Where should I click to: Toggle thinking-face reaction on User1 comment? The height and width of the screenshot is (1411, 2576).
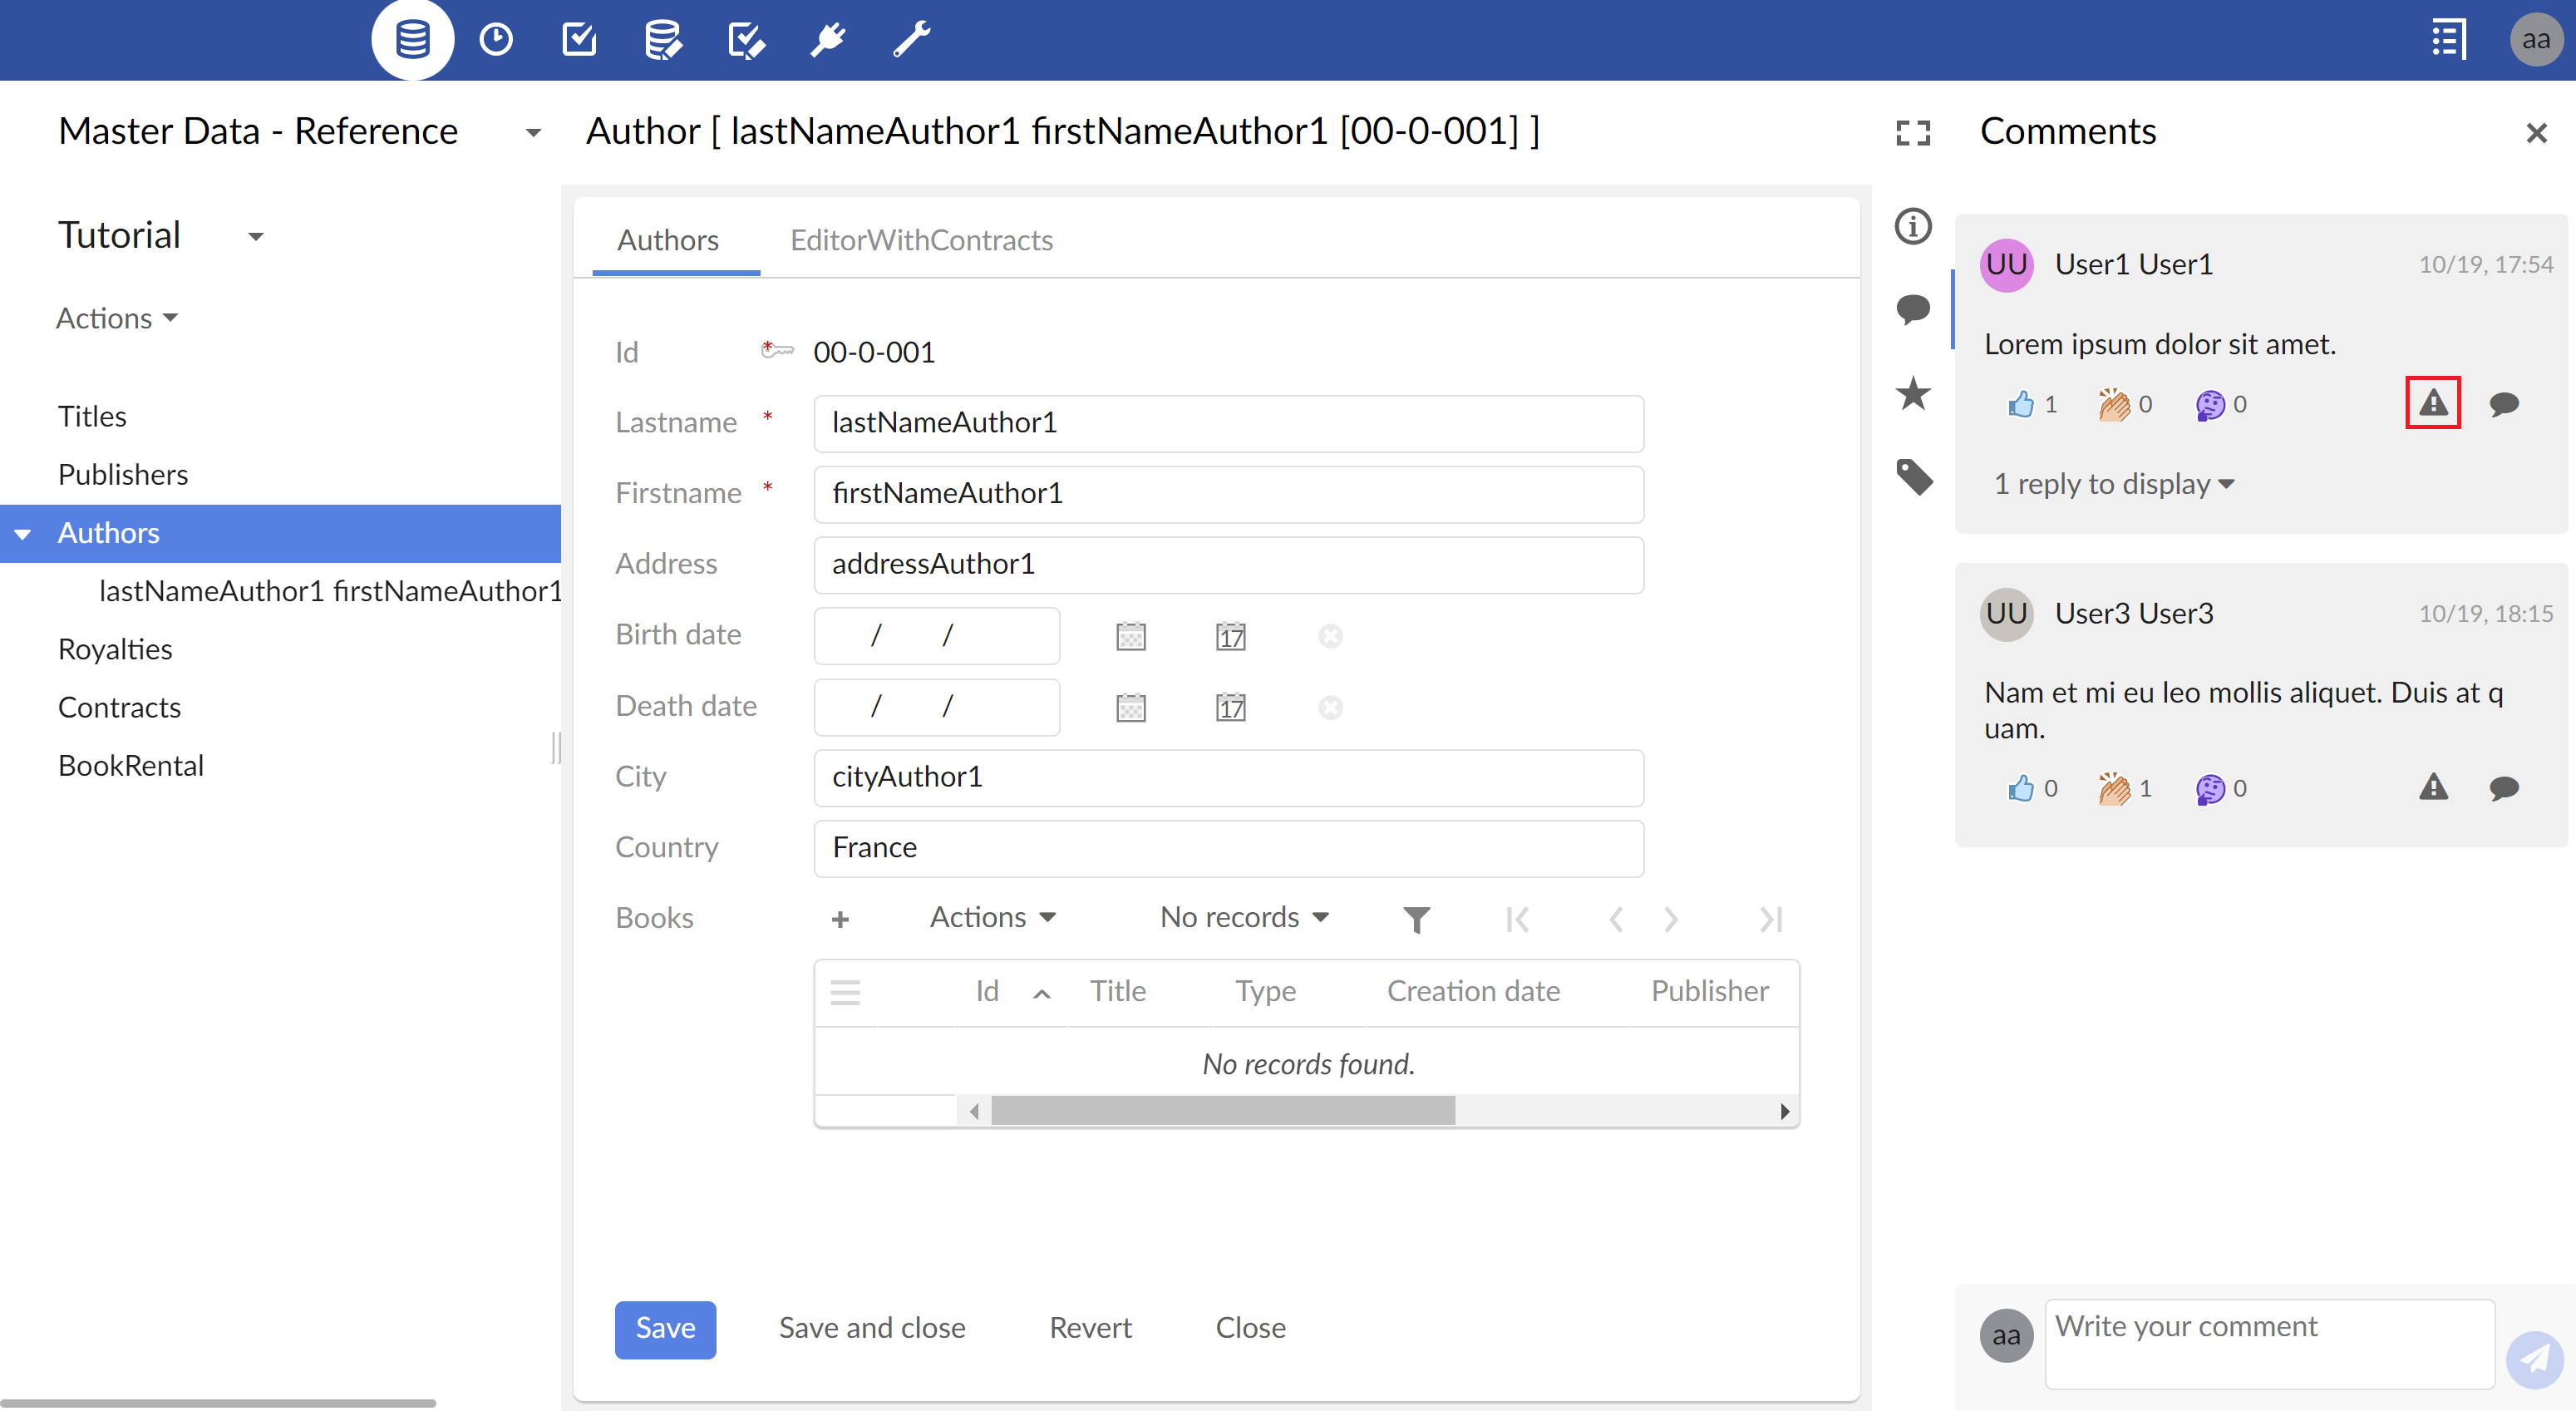pos(2210,404)
